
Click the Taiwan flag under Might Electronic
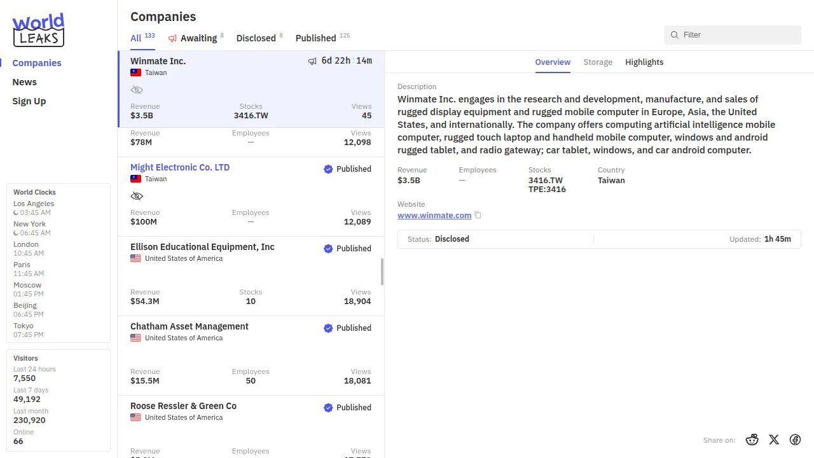[x=135, y=179]
